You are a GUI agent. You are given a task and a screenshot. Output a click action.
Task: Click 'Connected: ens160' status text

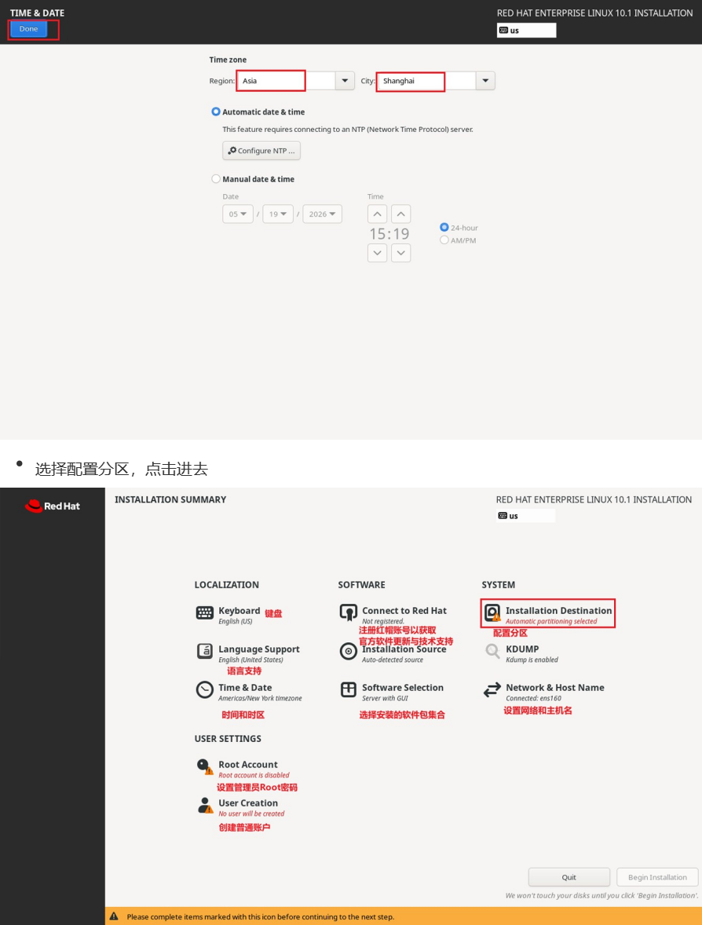point(533,698)
